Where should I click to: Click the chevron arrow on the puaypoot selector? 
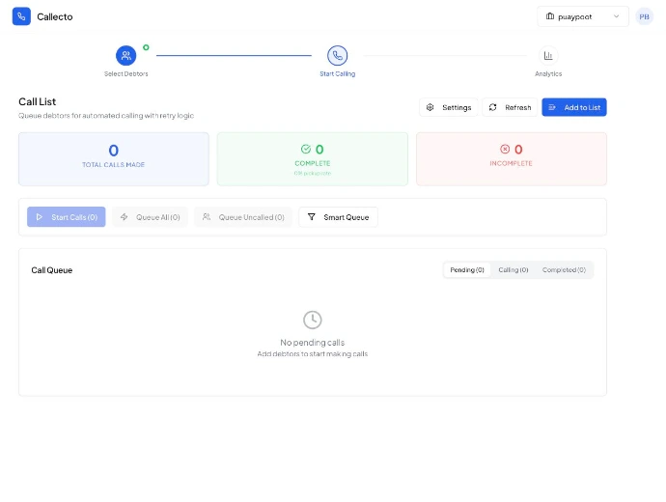click(x=616, y=16)
